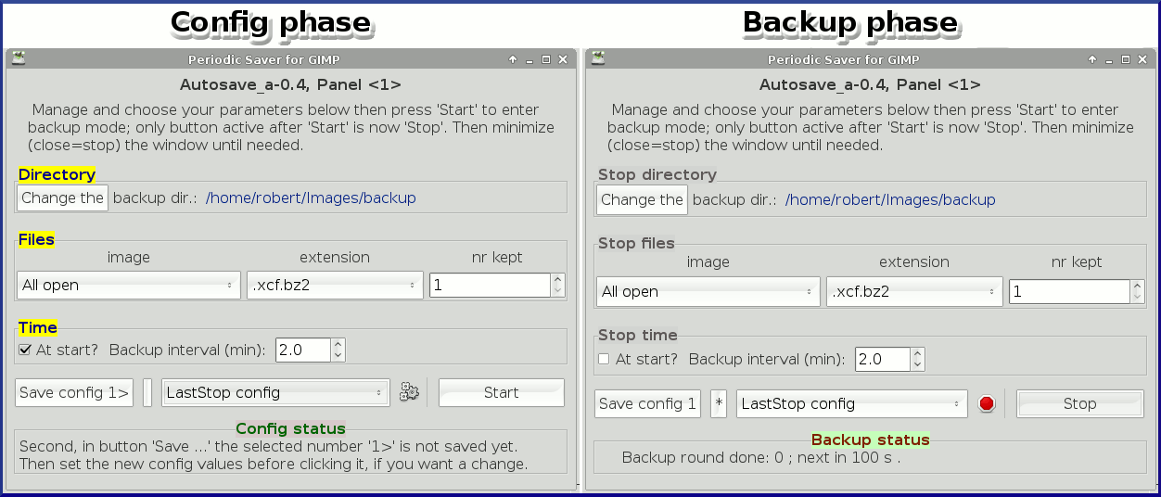The height and width of the screenshot is (497, 1161).
Task: Close the Backup phase Periodic Saver window
Action: coord(1142,59)
